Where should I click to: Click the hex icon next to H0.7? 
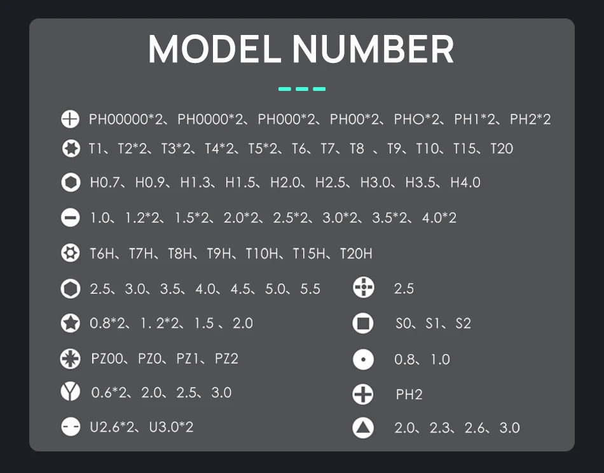point(71,182)
